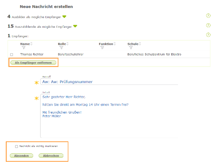Click 'Als Empfänger entfernen' button

coord(33,63)
